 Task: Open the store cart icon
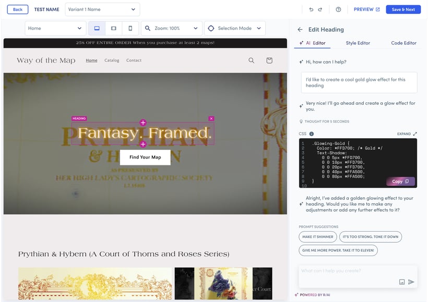269,61
